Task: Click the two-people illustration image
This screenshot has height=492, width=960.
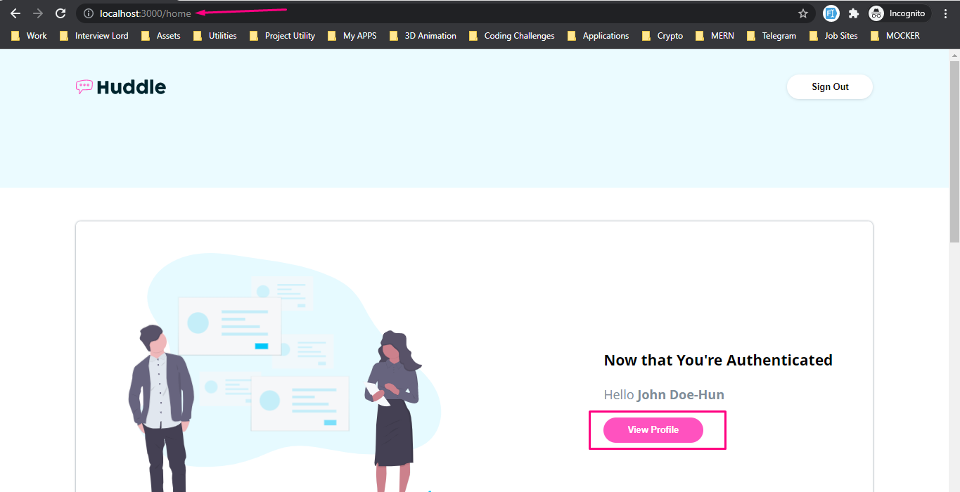Action: [x=285, y=373]
